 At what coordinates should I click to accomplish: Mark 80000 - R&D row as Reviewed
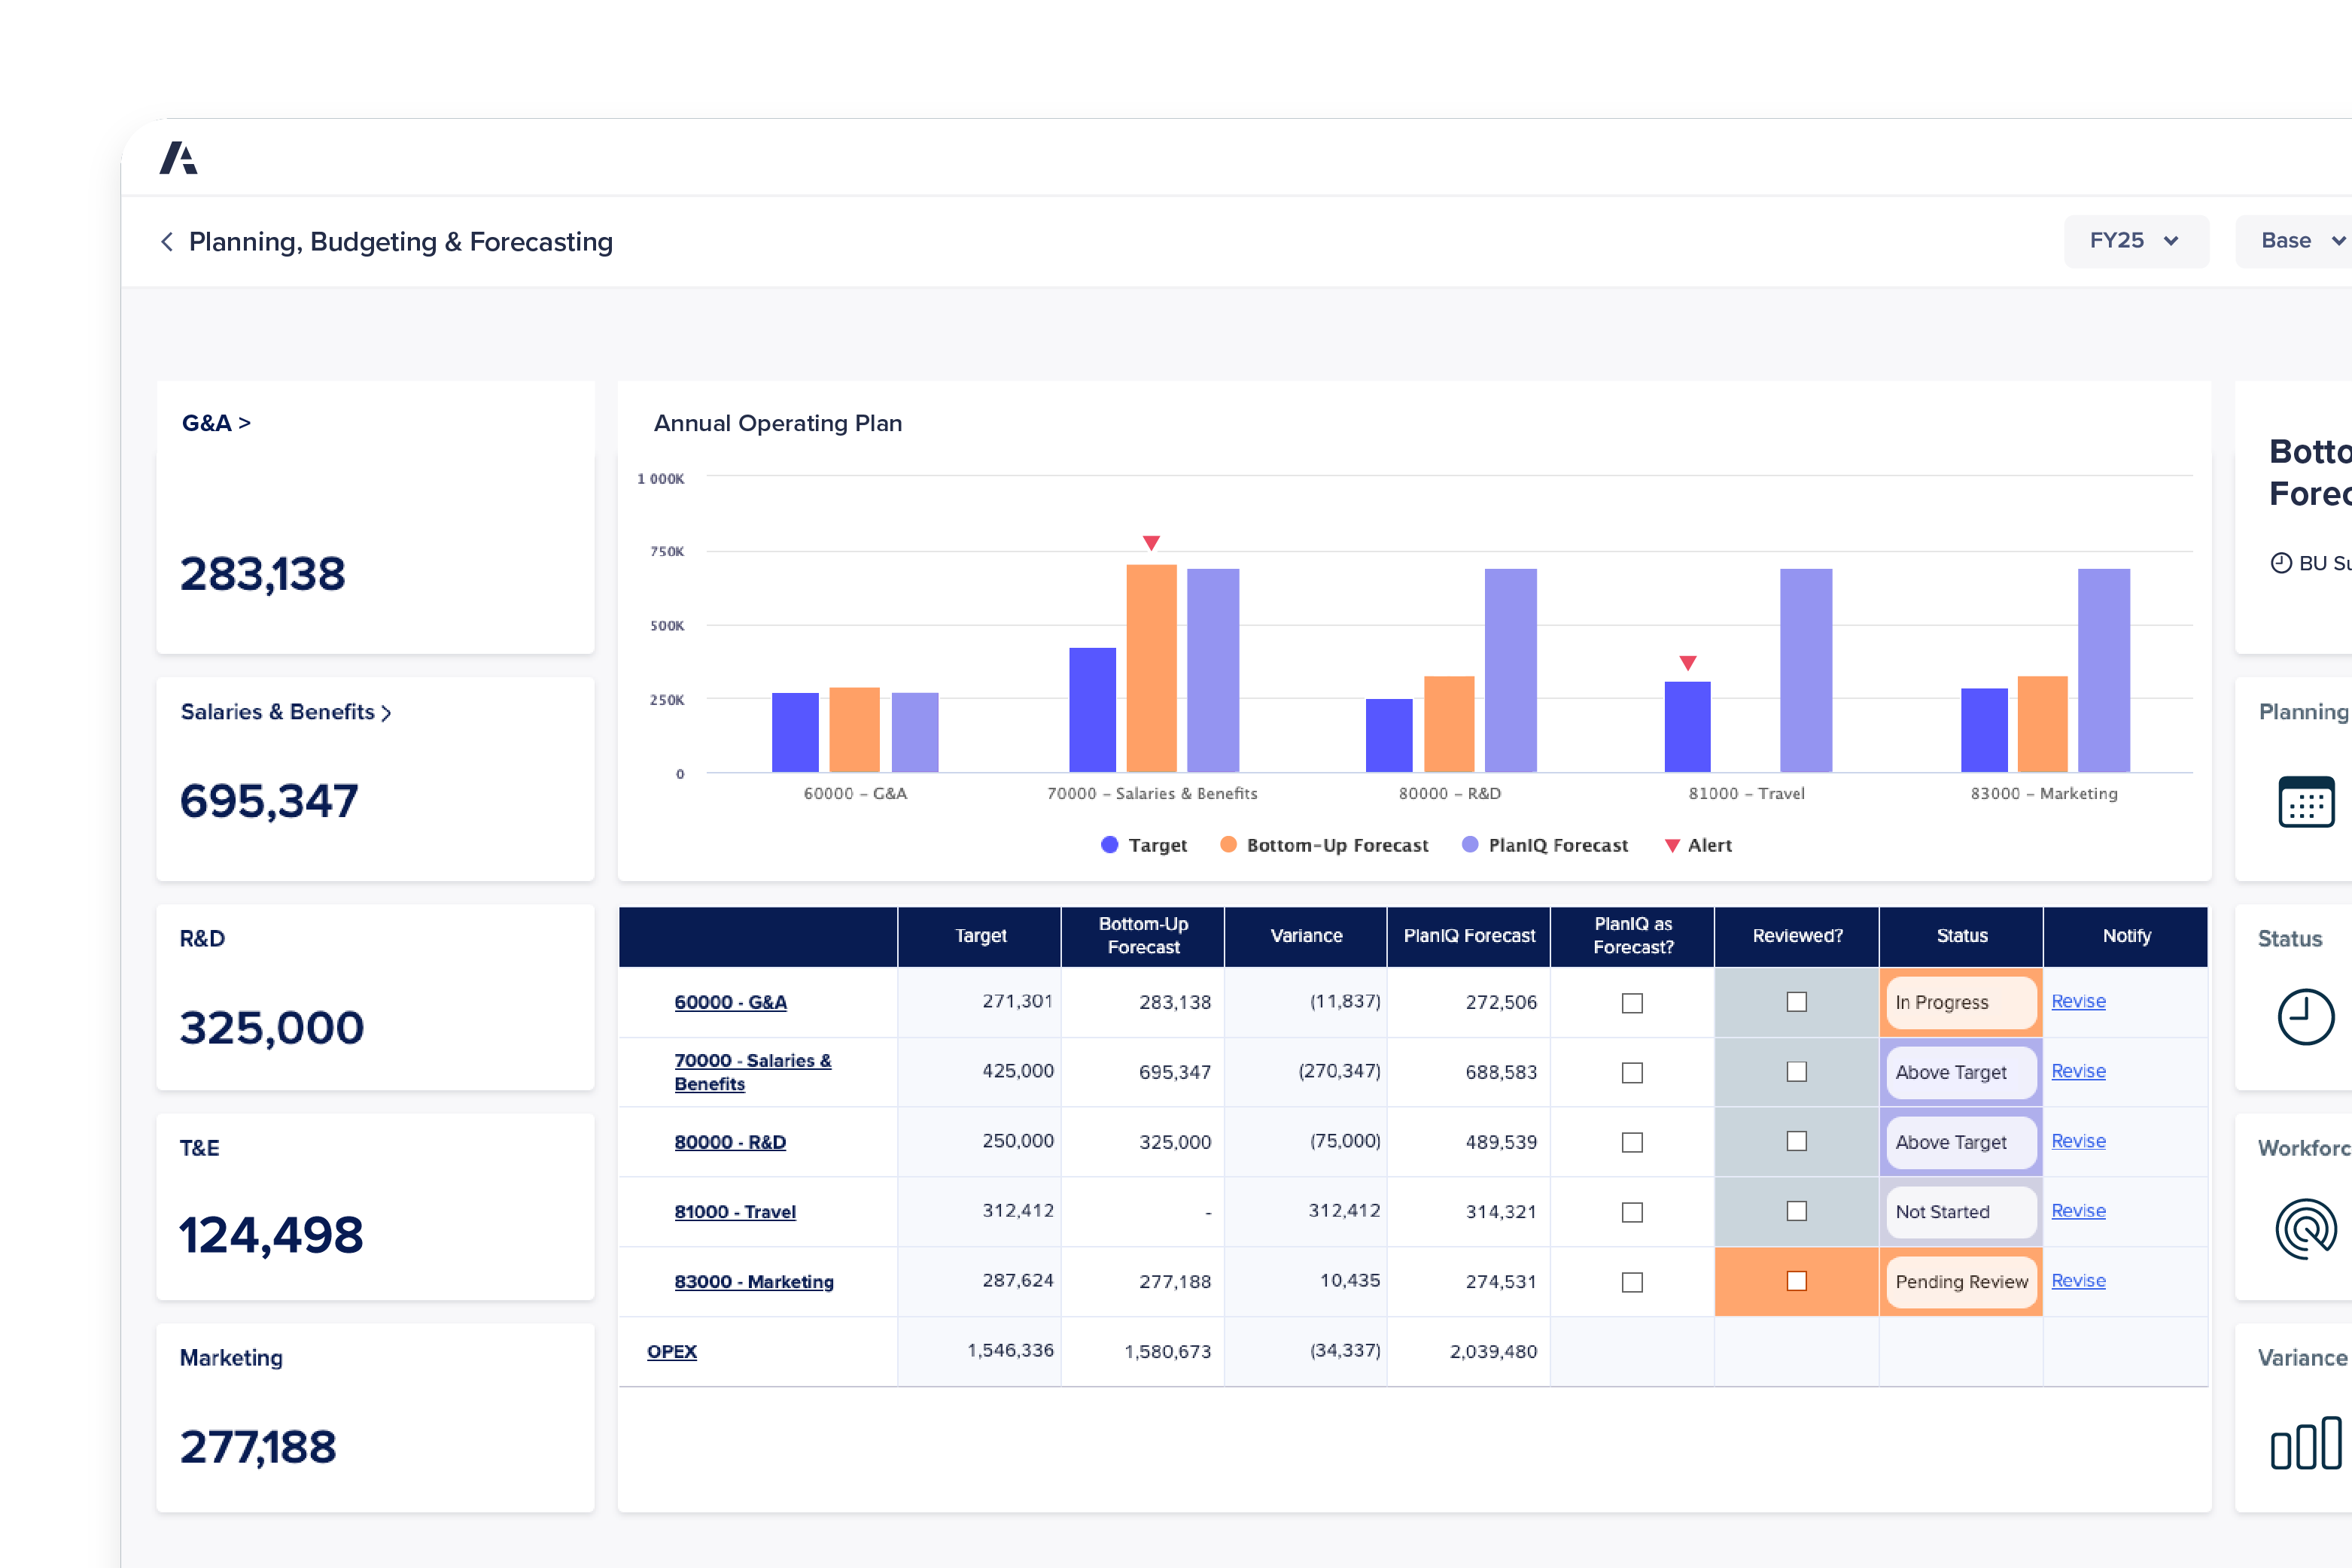(x=1797, y=1141)
